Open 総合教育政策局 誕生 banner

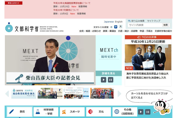(x=24, y=93)
